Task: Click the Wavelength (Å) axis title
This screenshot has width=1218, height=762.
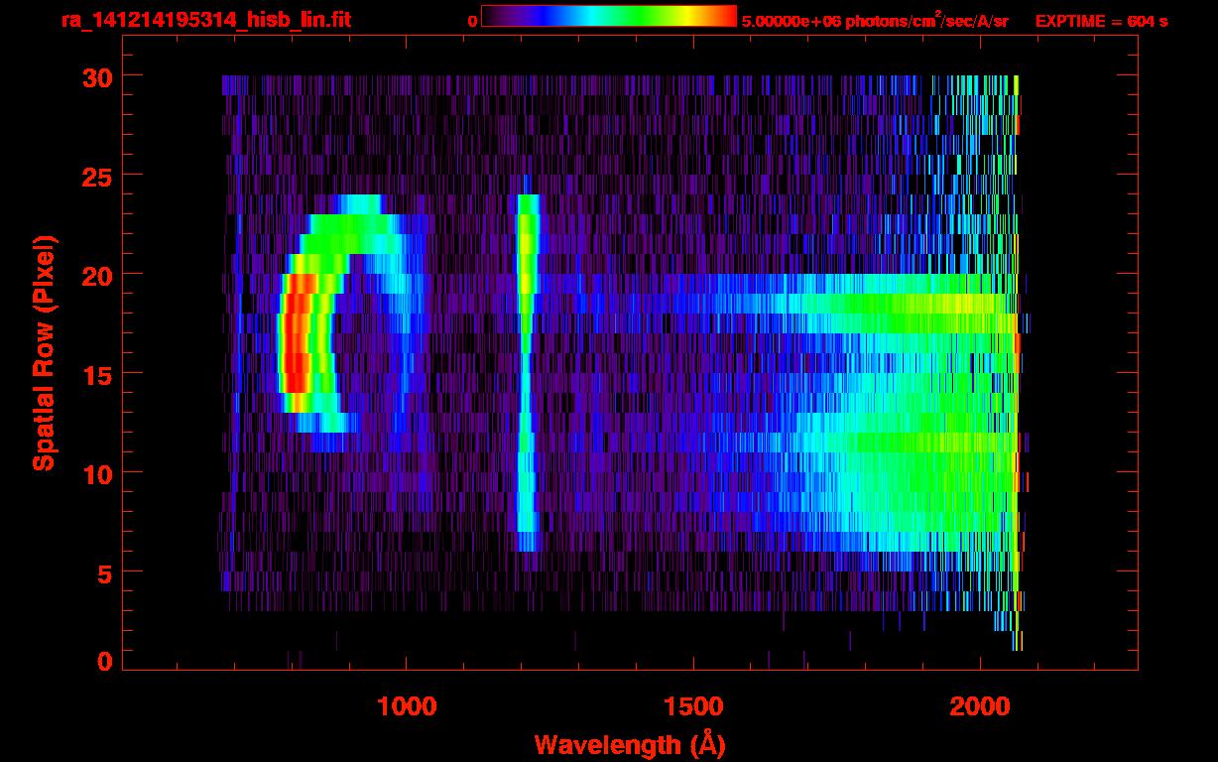Action: click(630, 744)
